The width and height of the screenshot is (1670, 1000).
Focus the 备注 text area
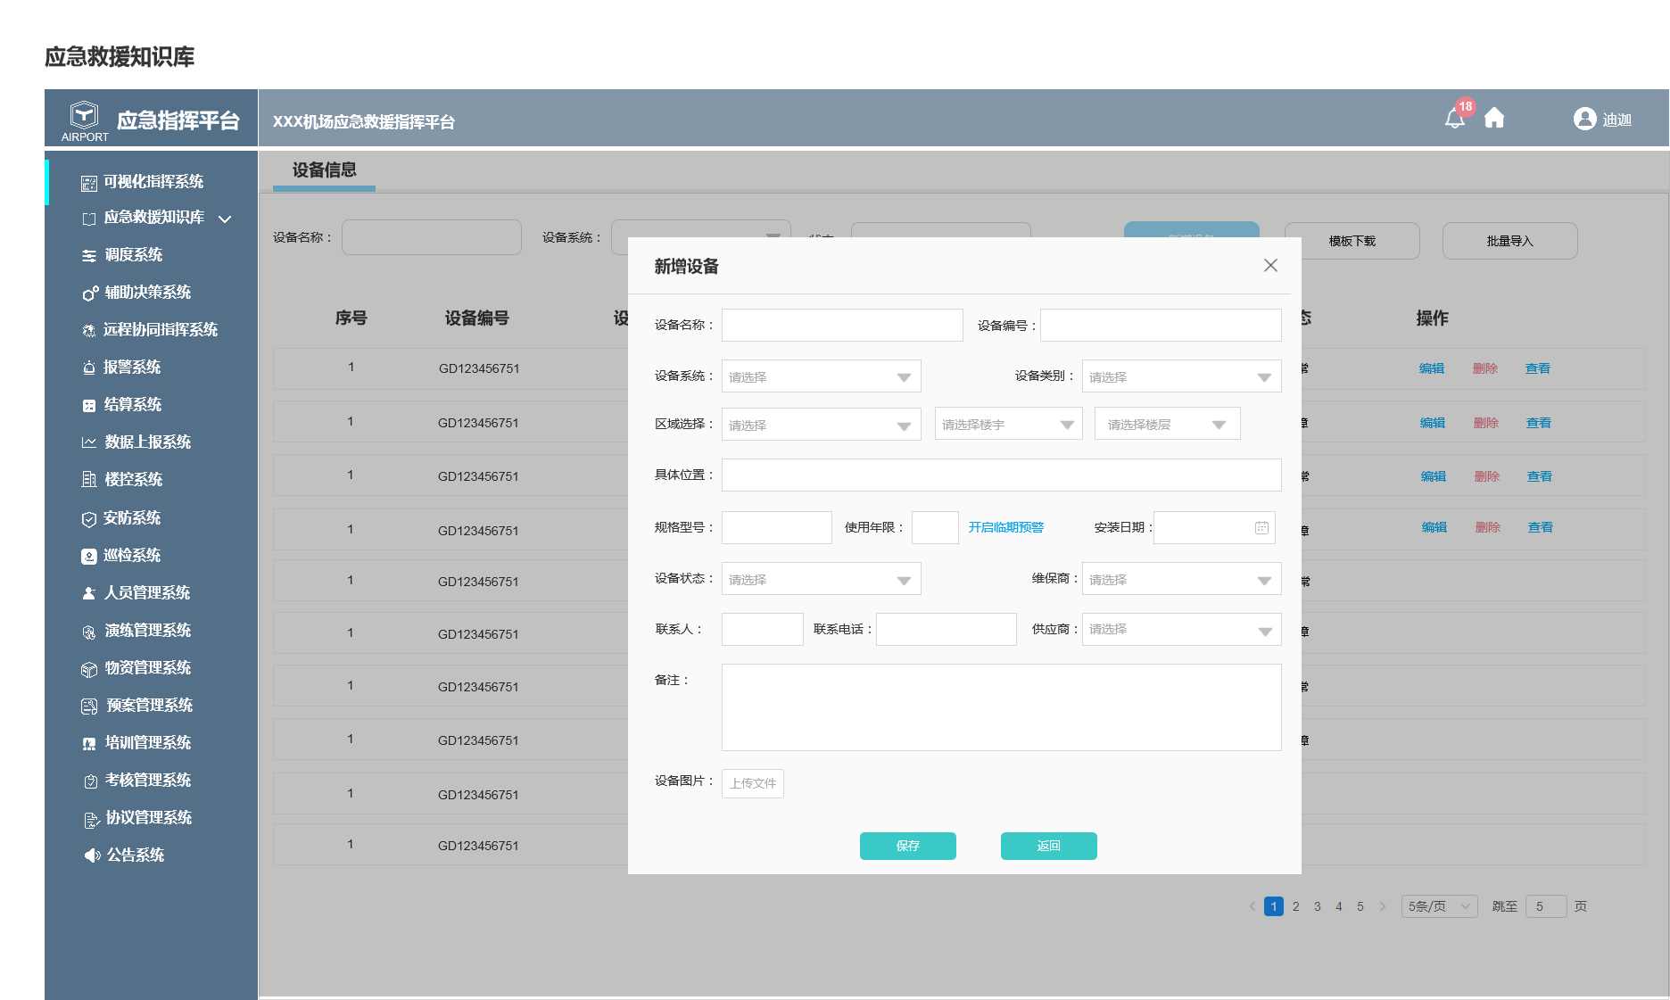coord(1001,707)
